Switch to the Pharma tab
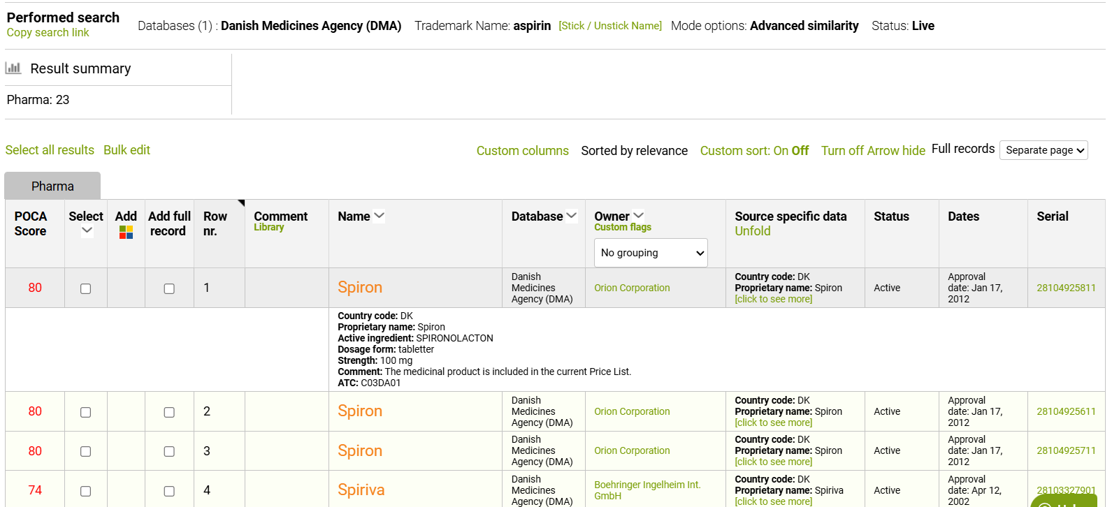The height and width of the screenshot is (507, 1112). tap(52, 186)
